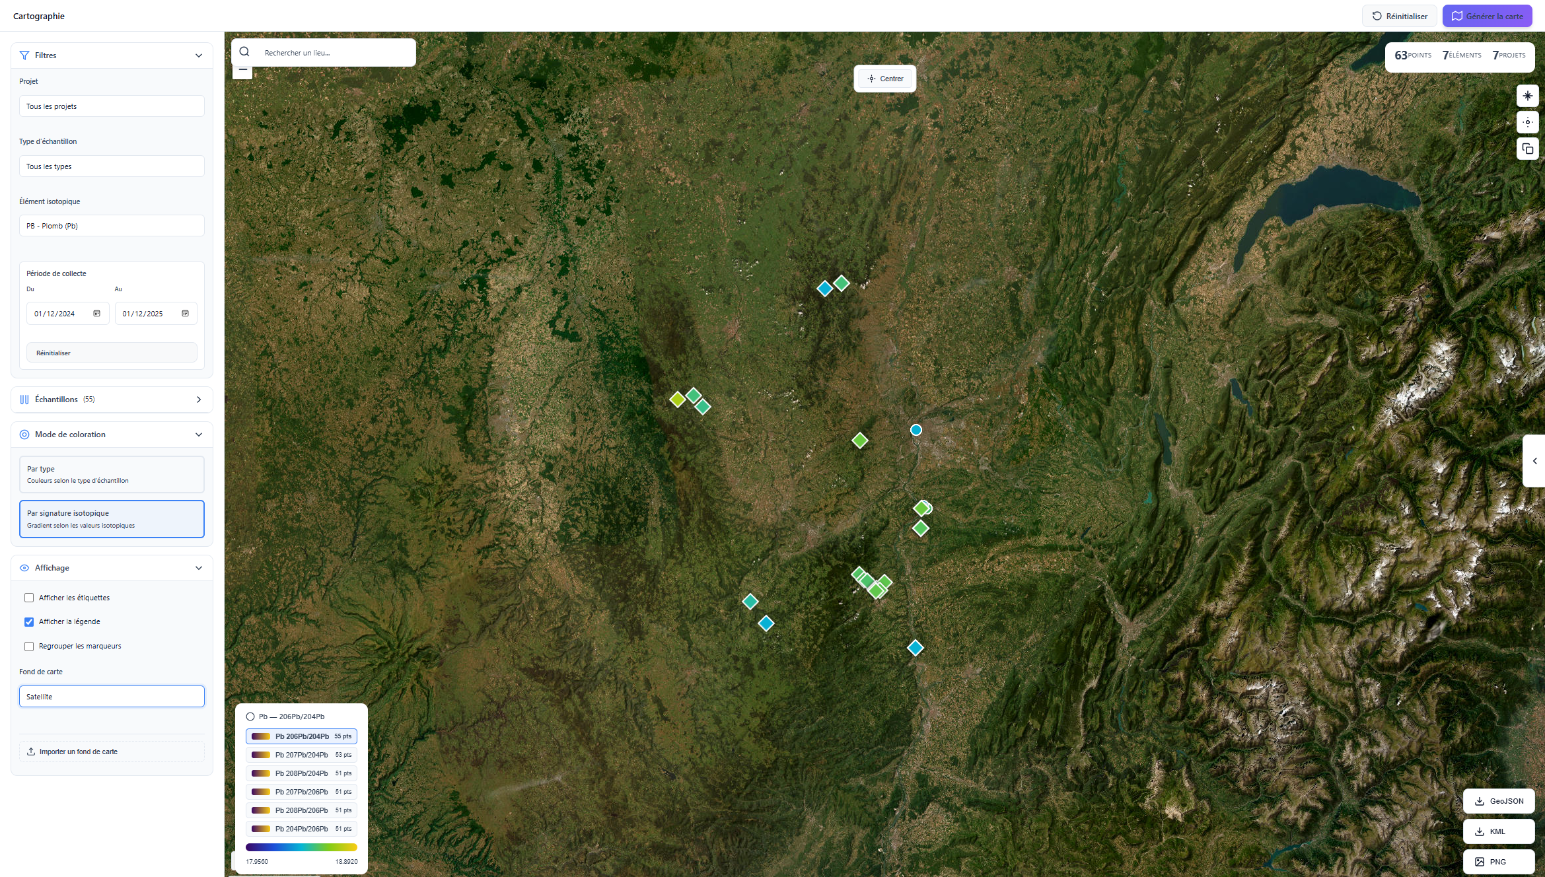Click the zoom out minus icon on the map
The width and height of the screenshot is (1545, 877).
tap(242, 69)
